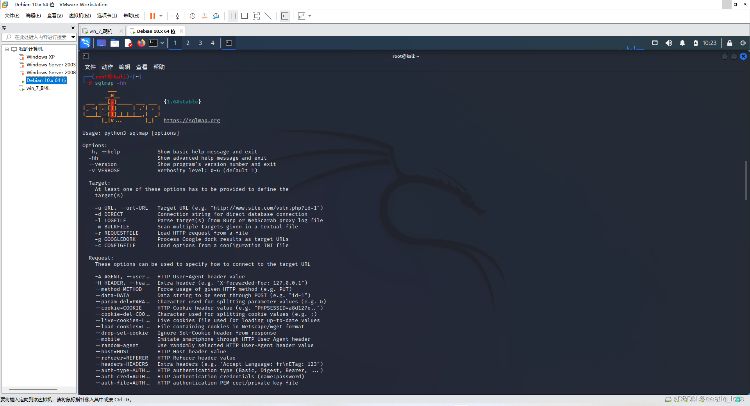Open the terminal 文件 menu
The height and width of the screenshot is (406, 750).
(x=90, y=67)
